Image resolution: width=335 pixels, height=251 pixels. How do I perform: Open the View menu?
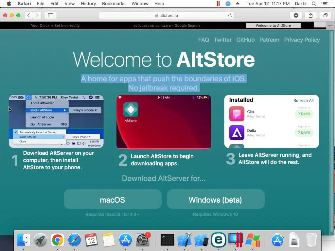click(70, 4)
